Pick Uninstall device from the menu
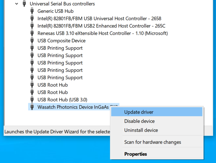Screen dimensions: 216x163 point(141,130)
